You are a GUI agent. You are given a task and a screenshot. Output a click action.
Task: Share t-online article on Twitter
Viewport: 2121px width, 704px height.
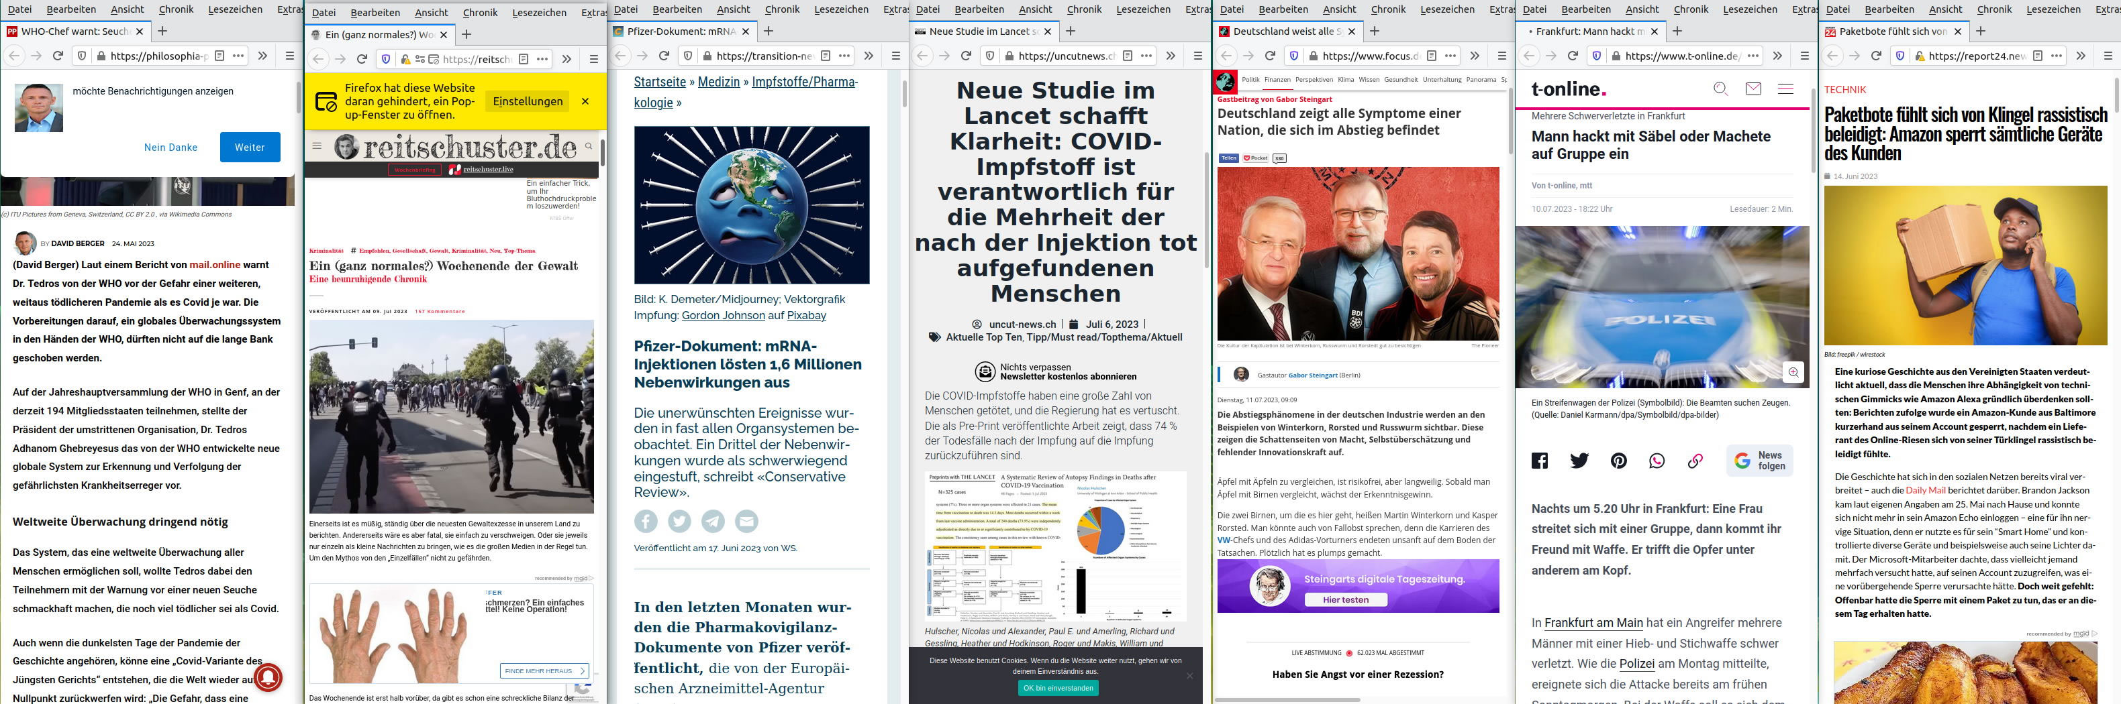click(x=1579, y=461)
